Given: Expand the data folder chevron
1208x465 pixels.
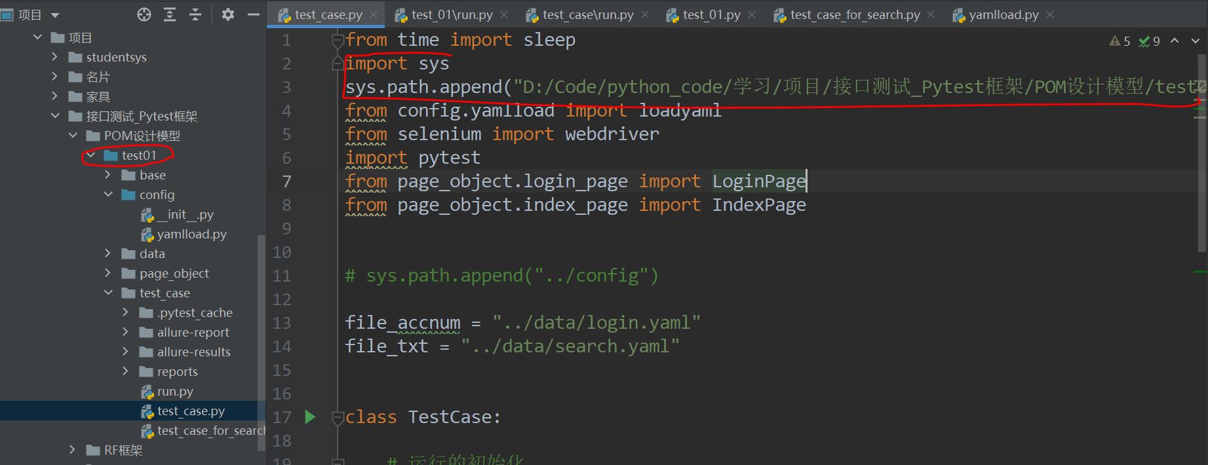Looking at the screenshot, I should coord(108,254).
